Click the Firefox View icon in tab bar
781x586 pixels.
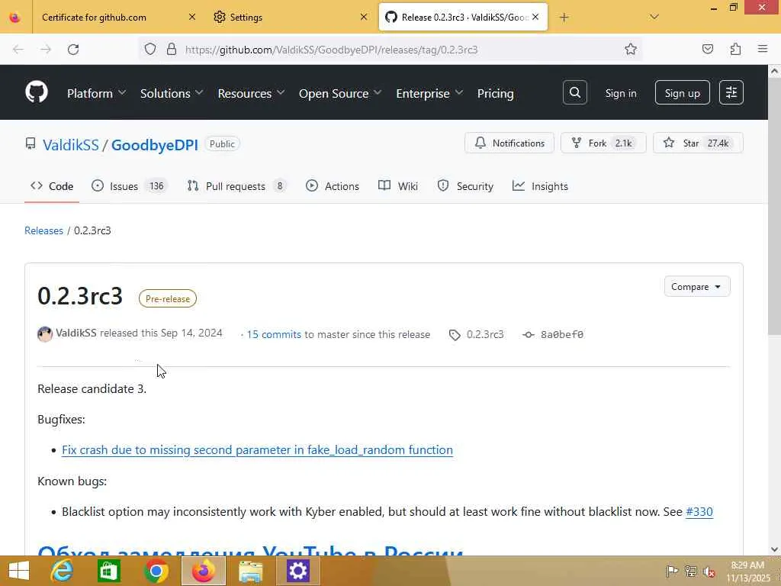coord(15,18)
